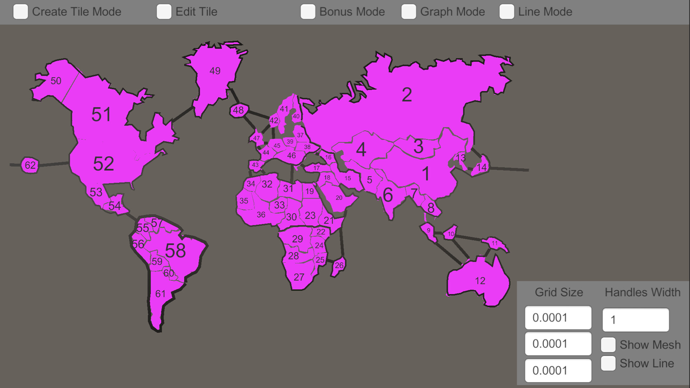690x388 pixels.
Task: Toggle Show Line visibility
Action: click(608, 363)
